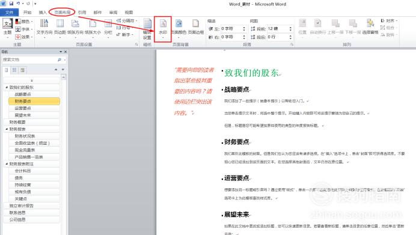416x235 pixels.
Task: Collapse the 财务报表 tree node
Action: [7, 129]
